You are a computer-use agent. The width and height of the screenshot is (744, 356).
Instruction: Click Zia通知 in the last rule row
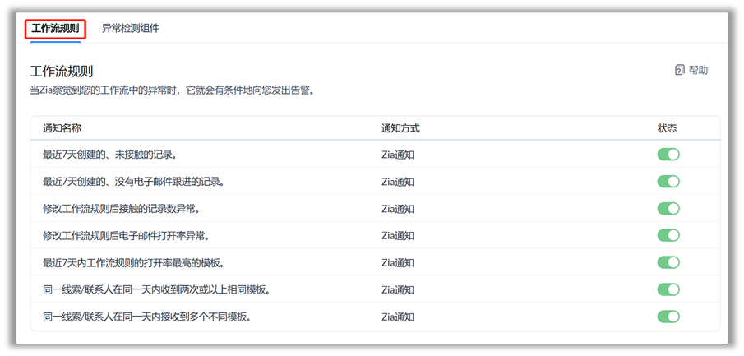tap(398, 317)
